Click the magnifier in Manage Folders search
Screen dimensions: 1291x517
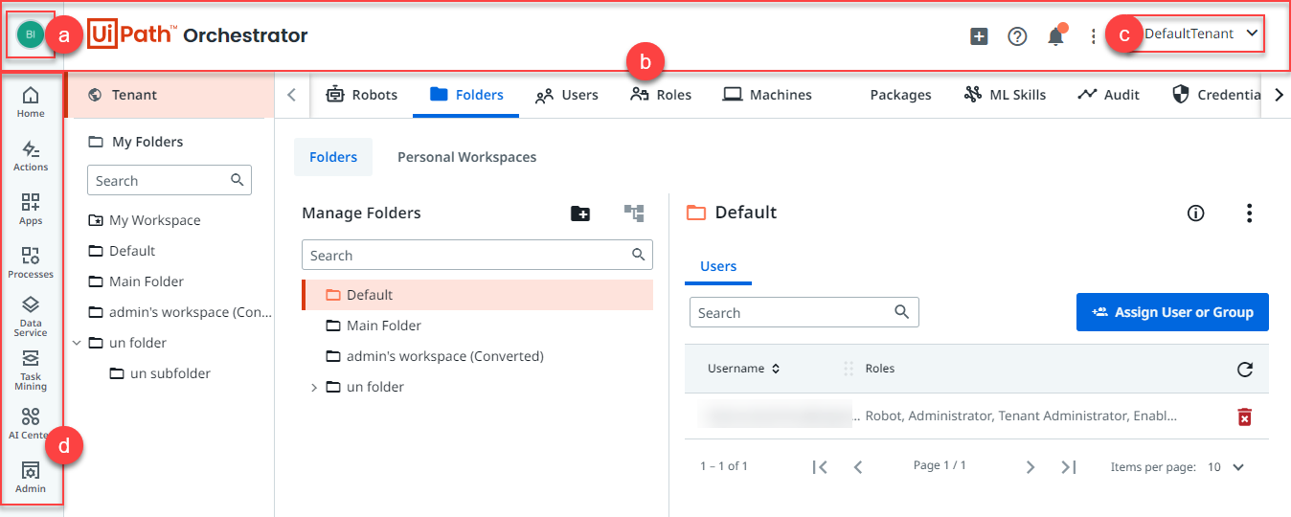pyautogui.click(x=639, y=255)
